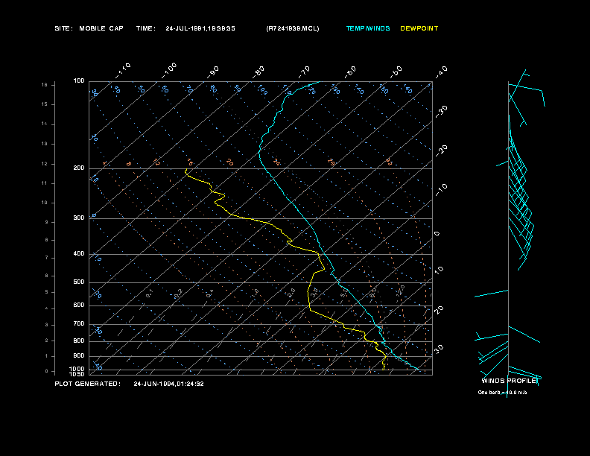590x456 pixels.
Task: Click the 24-JUN-1994 plot generation date
Action: 169,384
